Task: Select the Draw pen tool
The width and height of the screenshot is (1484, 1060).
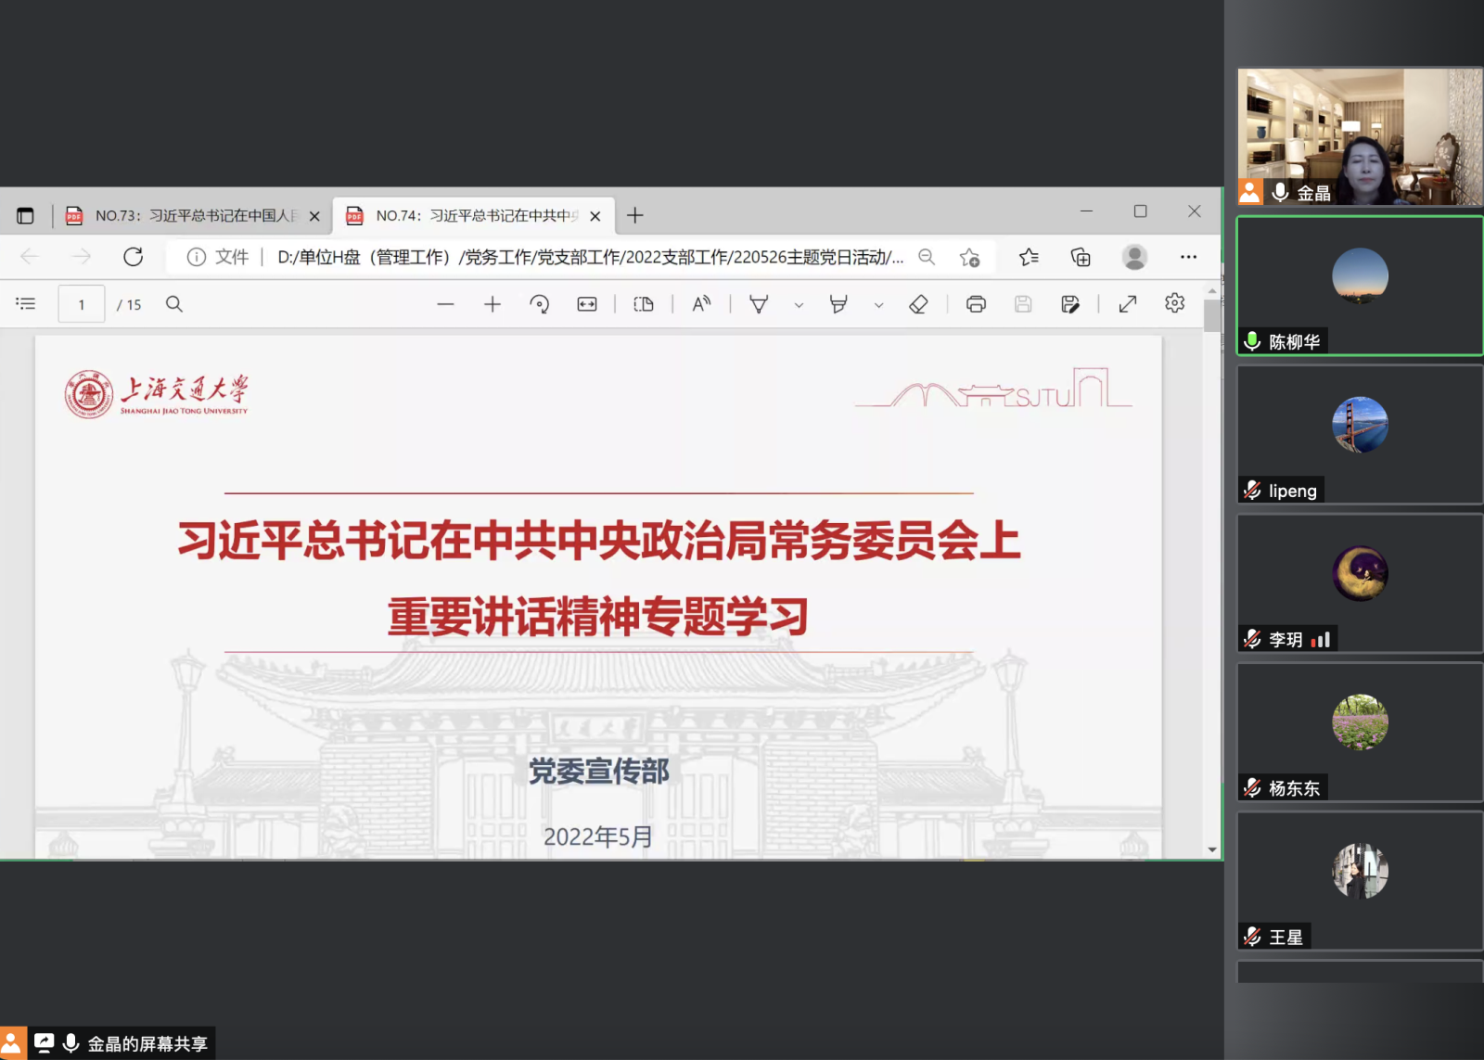Action: tap(759, 304)
